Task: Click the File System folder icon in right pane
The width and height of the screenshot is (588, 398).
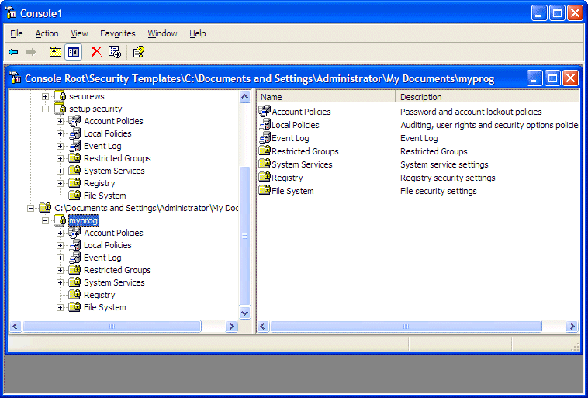Action: click(x=265, y=190)
